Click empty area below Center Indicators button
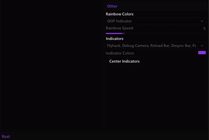Image resolution: width=209 pixels, height=140 pixels. 156,98
